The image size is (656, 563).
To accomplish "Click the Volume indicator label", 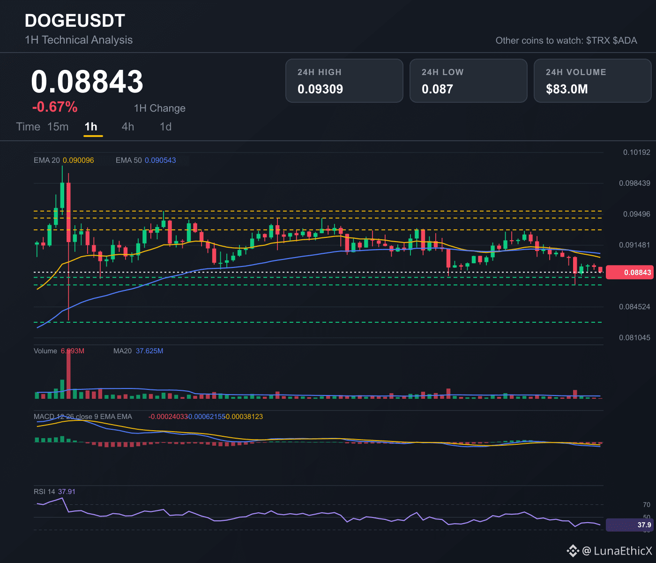I will 45,351.
